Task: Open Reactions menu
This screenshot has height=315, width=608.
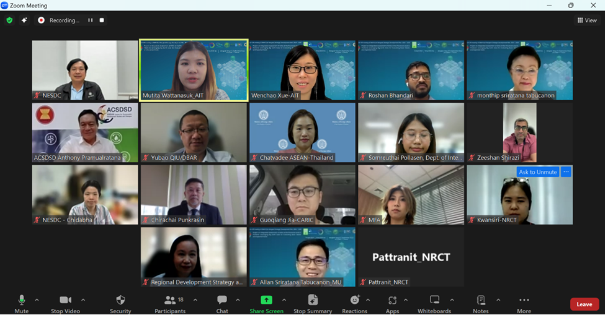Action: click(x=354, y=304)
